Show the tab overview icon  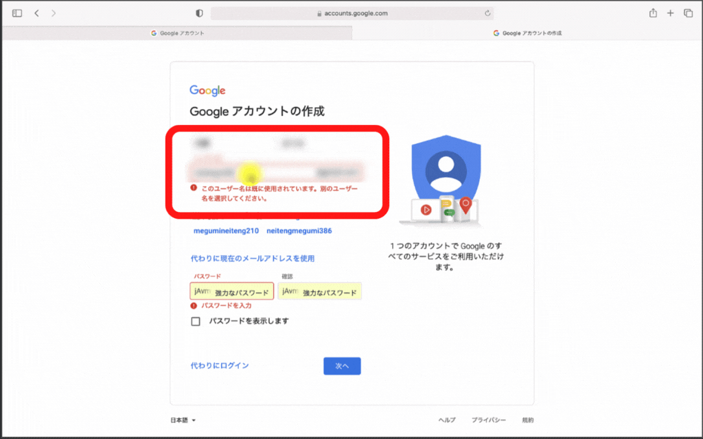pyautogui.click(x=688, y=14)
